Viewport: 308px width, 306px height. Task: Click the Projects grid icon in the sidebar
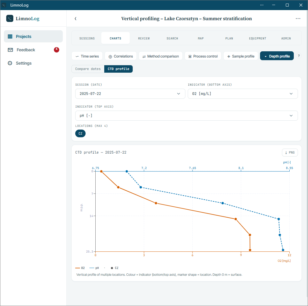click(x=10, y=36)
